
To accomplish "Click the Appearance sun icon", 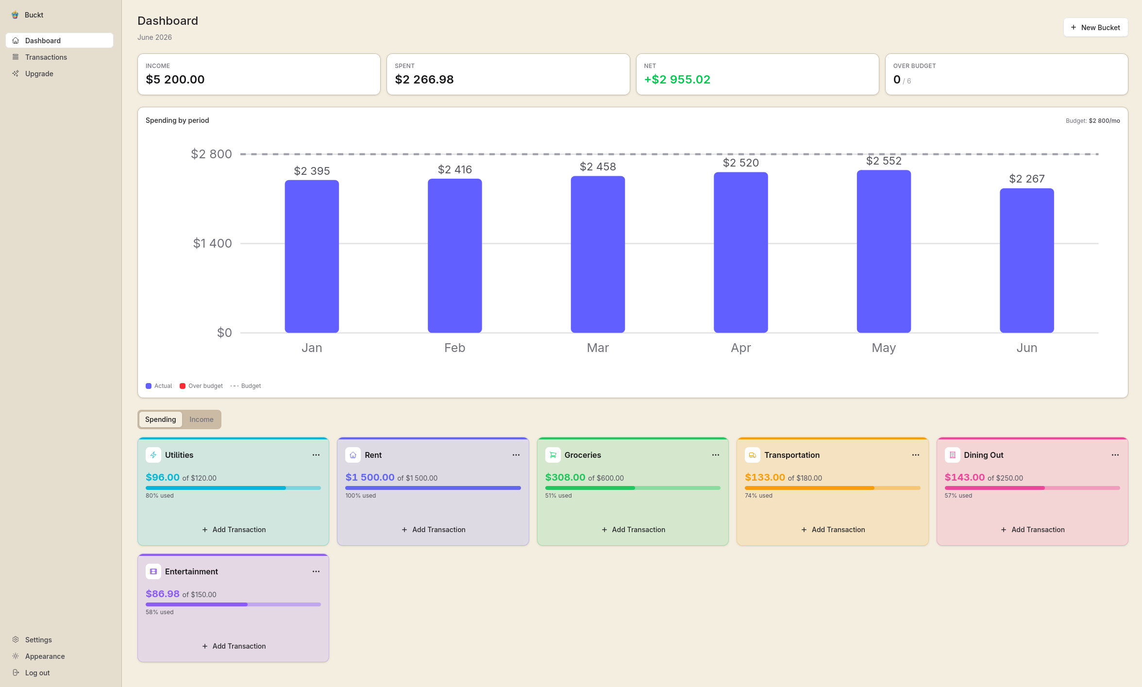I will (x=16, y=656).
